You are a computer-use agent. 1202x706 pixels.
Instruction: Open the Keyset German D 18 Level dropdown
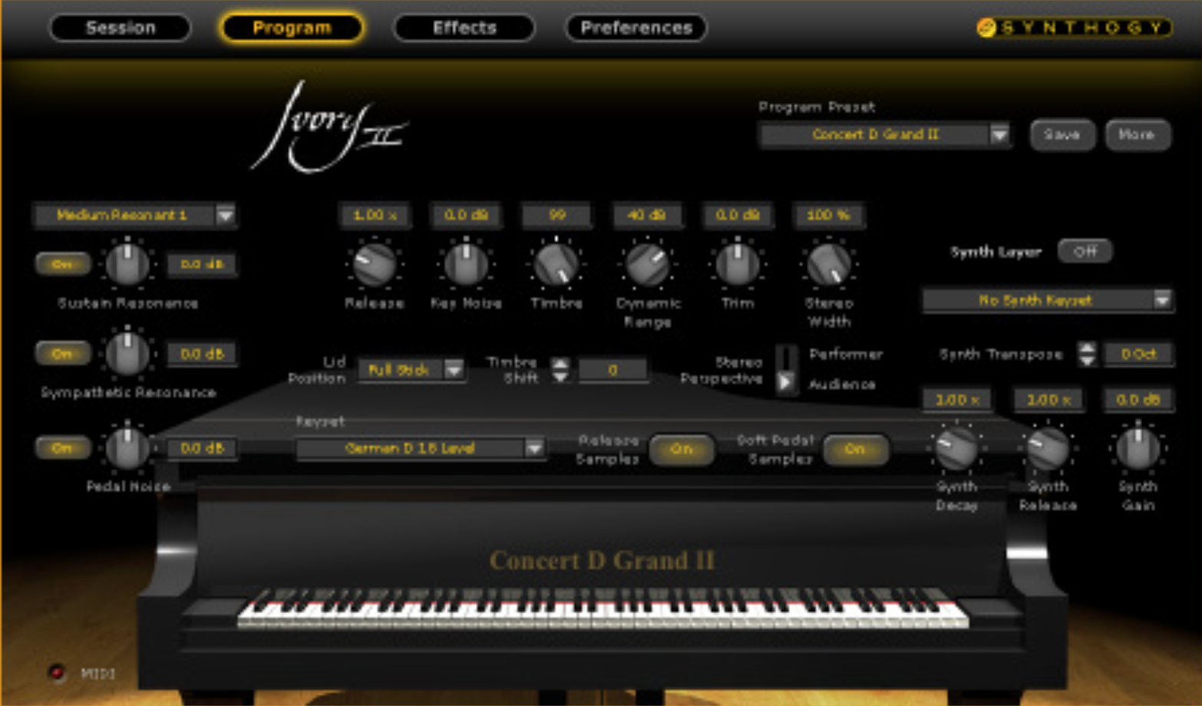point(420,447)
